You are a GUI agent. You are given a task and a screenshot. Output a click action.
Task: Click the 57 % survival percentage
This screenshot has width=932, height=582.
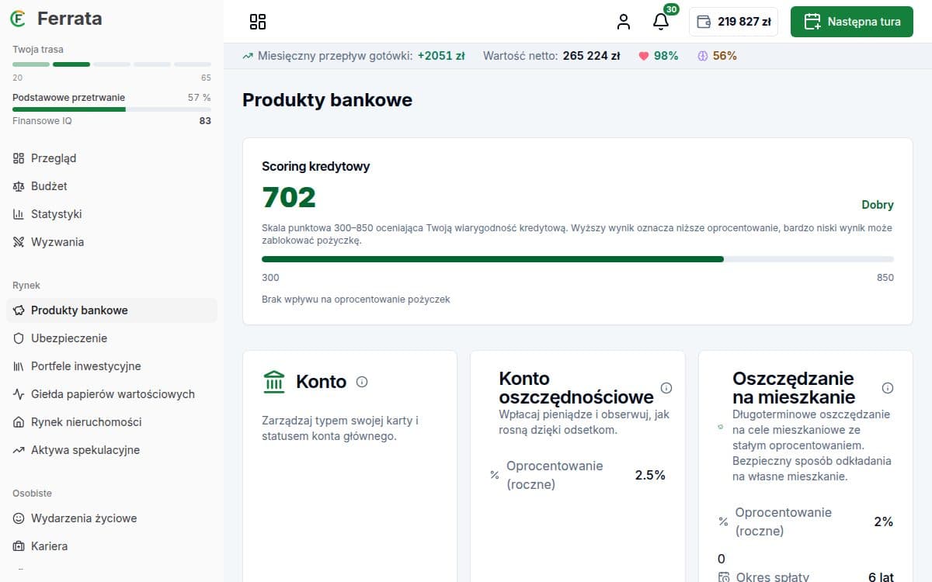200,98
